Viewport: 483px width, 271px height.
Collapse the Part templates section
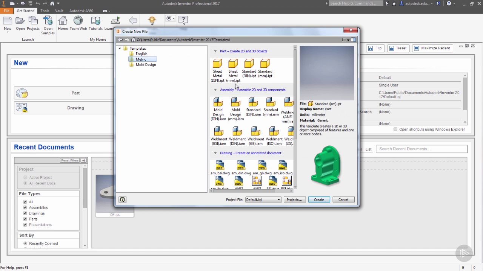[x=215, y=51]
